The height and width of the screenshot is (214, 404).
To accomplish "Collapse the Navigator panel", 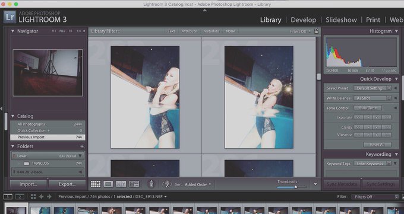I will click(12, 31).
